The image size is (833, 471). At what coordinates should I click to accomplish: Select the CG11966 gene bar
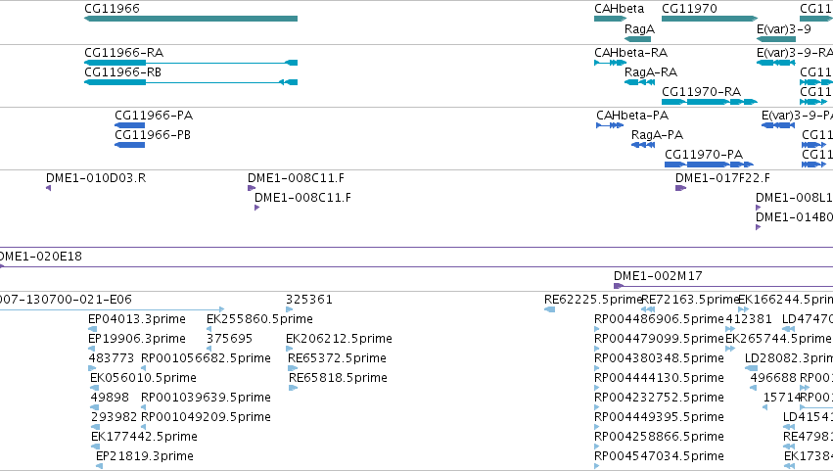pyautogui.click(x=191, y=19)
